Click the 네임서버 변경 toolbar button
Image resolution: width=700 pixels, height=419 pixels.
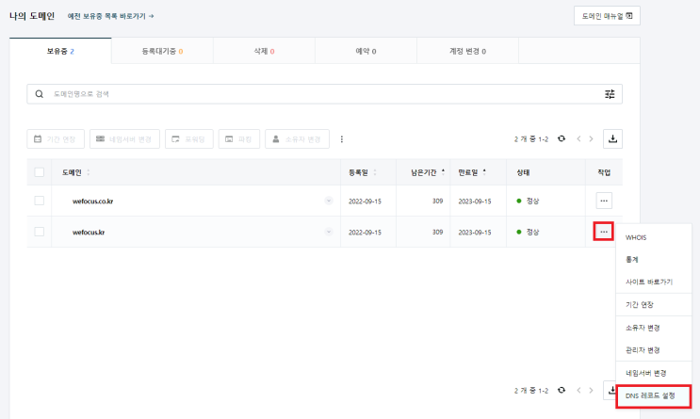(124, 139)
